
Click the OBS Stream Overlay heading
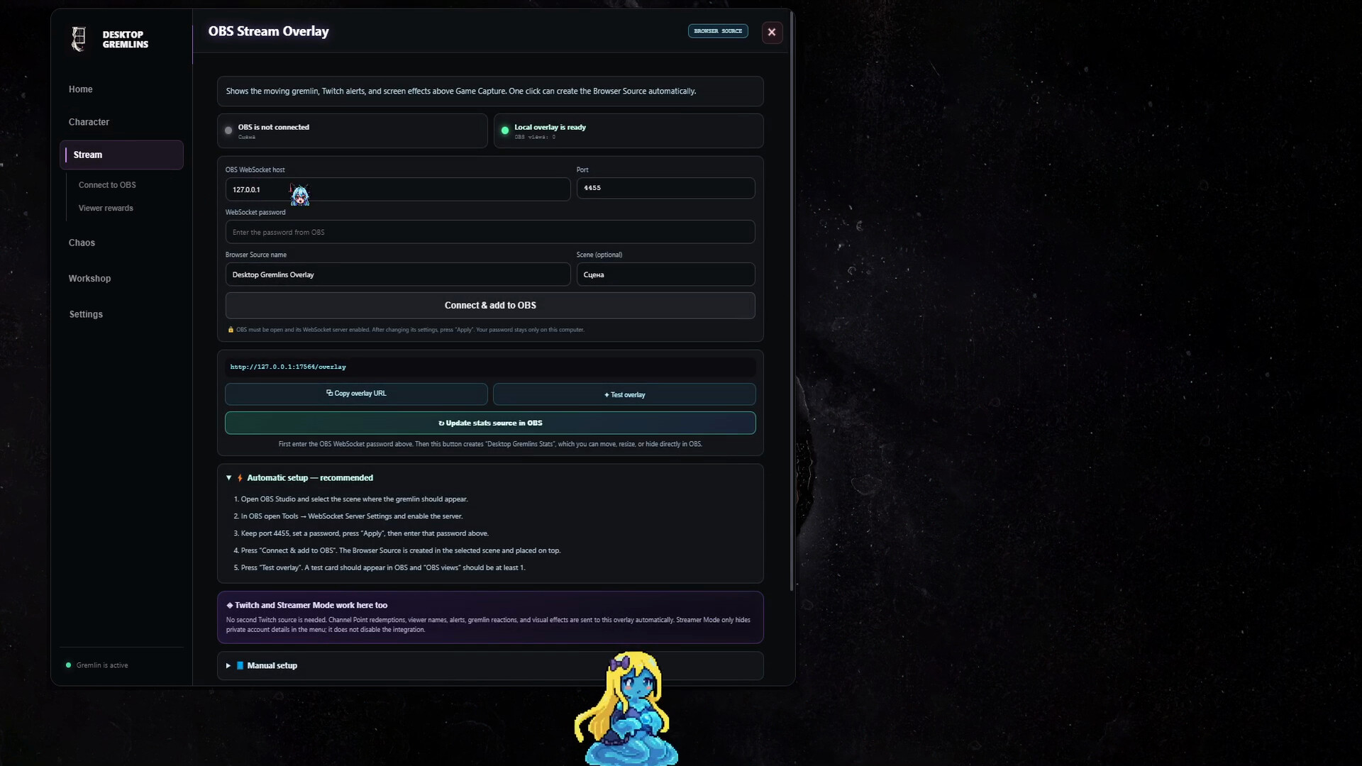269,31
